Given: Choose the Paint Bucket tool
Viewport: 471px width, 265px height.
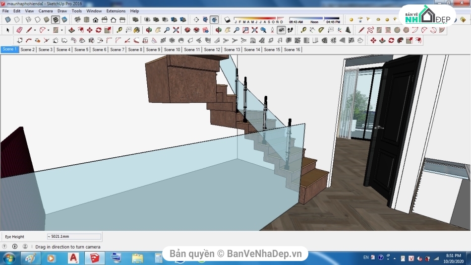Looking at the screenshot, I should pos(137,30).
